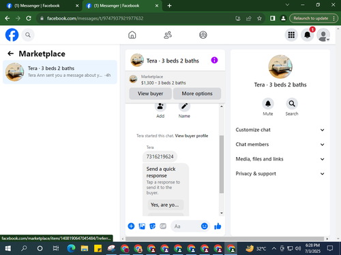Open the Facebook search magnifier

pyautogui.click(x=28, y=35)
